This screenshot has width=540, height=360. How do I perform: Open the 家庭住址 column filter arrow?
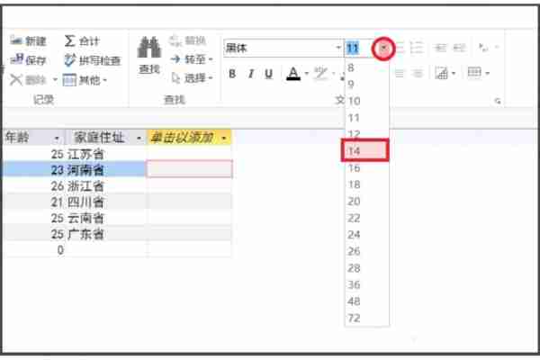pyautogui.click(x=139, y=139)
